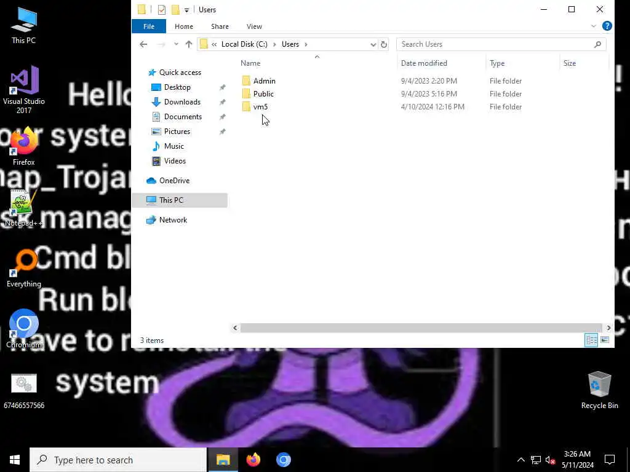The image size is (630, 472).
Task: Open Customize Quick Access Toolbar dropdown
Action: point(186,10)
